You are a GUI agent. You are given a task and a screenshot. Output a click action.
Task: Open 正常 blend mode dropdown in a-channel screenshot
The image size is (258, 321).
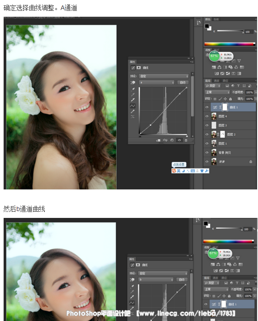click(217, 92)
